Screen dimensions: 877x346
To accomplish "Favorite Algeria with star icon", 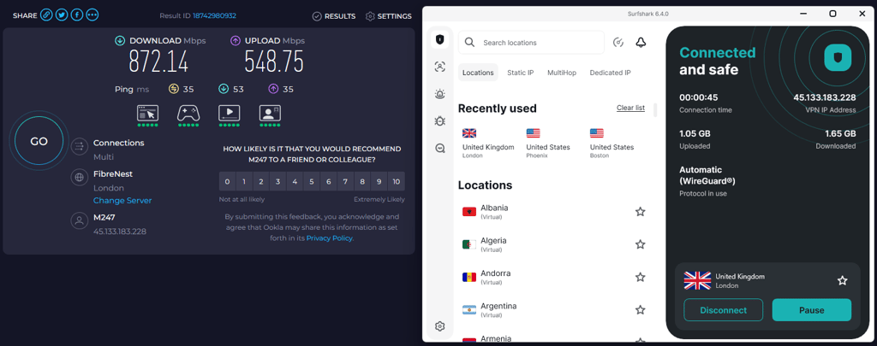I will click(x=641, y=244).
